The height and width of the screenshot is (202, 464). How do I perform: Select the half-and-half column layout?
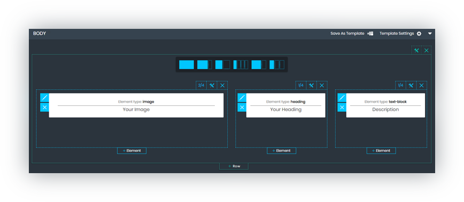tap(222, 65)
